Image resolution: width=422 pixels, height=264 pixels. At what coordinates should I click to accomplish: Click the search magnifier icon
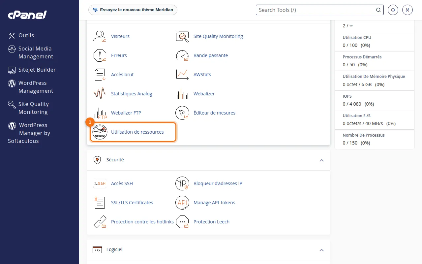pyautogui.click(x=378, y=10)
